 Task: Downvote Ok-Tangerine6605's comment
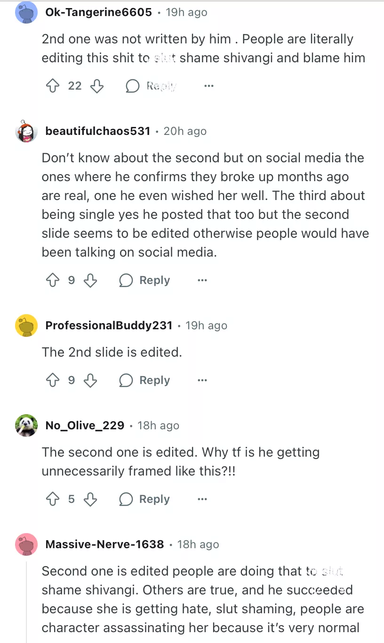click(x=96, y=86)
